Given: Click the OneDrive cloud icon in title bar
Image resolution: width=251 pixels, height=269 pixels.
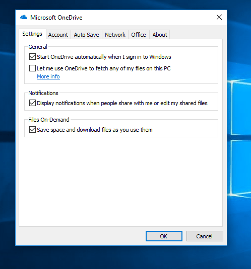Looking at the screenshot, I should tap(24, 17).
